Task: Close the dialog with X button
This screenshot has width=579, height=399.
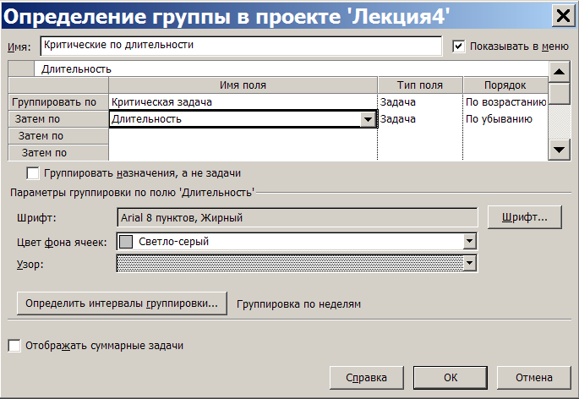Action: tap(563, 16)
